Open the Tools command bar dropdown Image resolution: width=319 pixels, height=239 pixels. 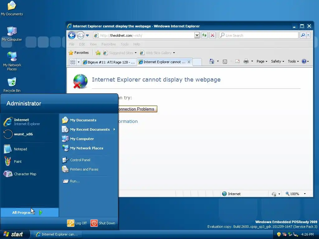pos(293,61)
